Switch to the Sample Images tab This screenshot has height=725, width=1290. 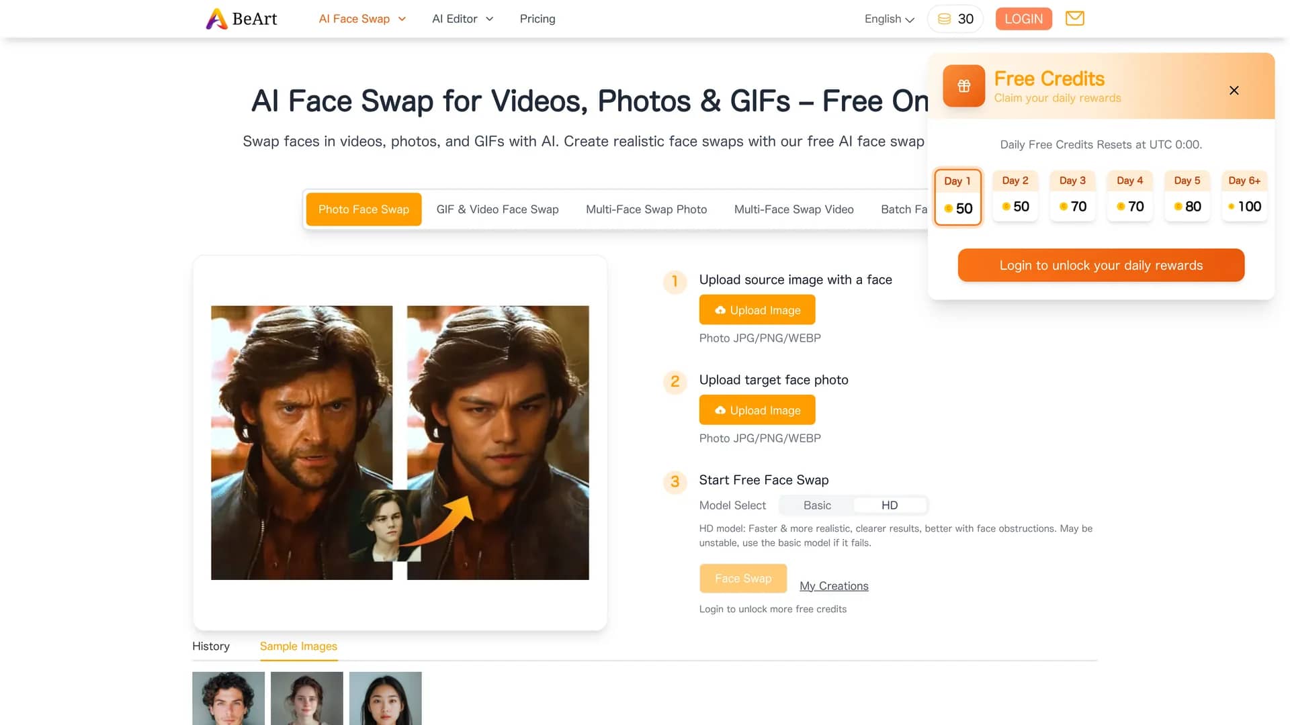[x=298, y=646]
